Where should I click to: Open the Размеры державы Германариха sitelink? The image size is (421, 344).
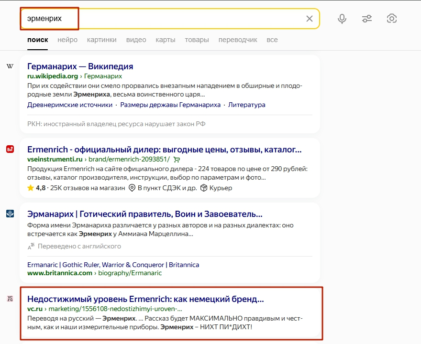(170, 105)
